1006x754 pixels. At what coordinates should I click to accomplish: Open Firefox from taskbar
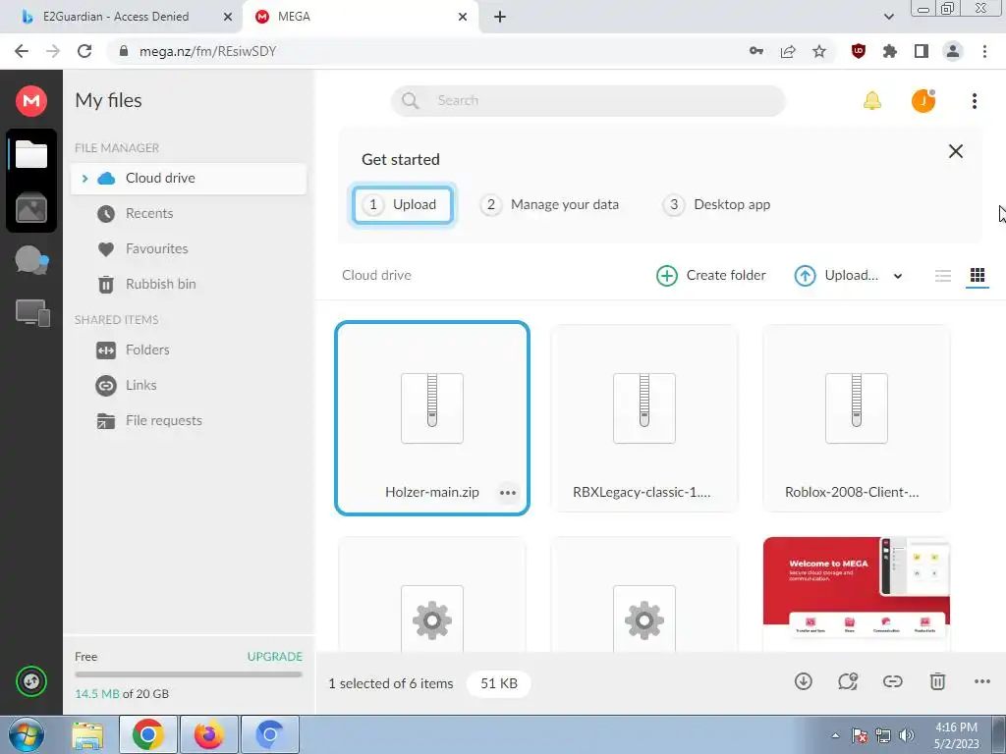click(x=209, y=734)
